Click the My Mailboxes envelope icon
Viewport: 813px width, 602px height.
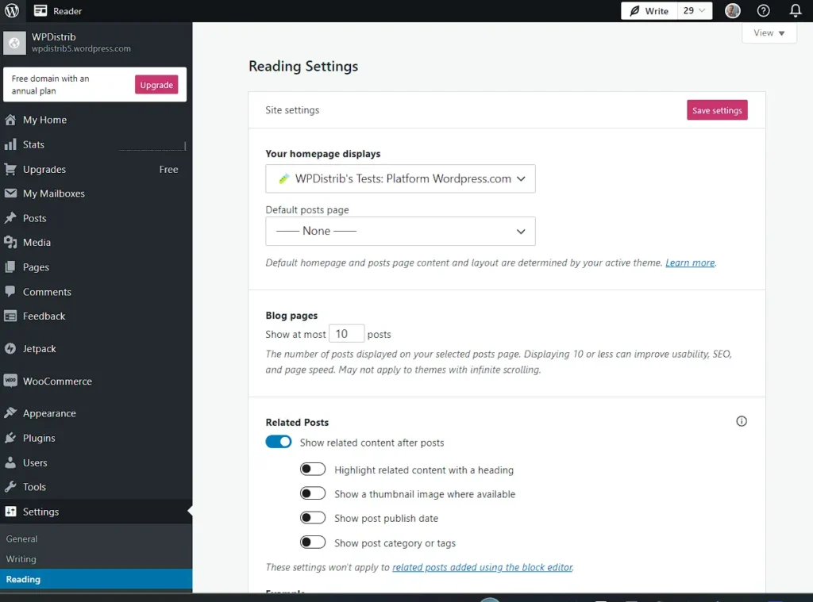pos(10,194)
